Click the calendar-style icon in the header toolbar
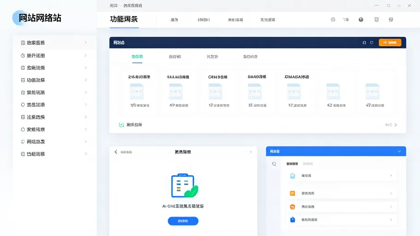This screenshot has width=420, height=236. pyautogui.click(x=333, y=19)
